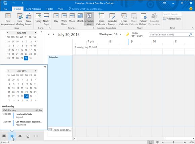Click the zoom slider handle

click(x=174, y=142)
